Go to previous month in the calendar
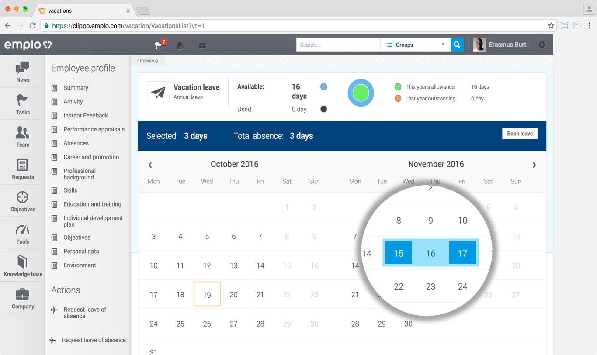 (150, 165)
